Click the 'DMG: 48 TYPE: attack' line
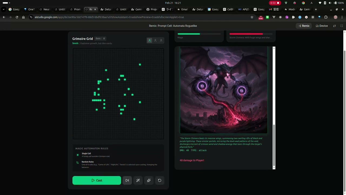Screen dimensions: 346x195 pos(193,150)
